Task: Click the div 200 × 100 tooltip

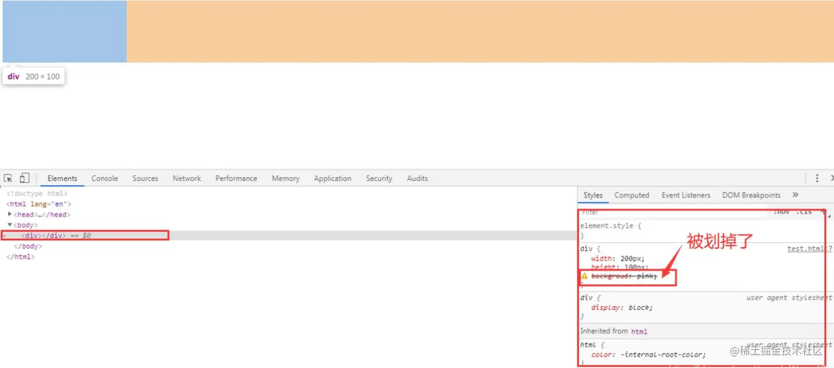Action: coord(34,76)
